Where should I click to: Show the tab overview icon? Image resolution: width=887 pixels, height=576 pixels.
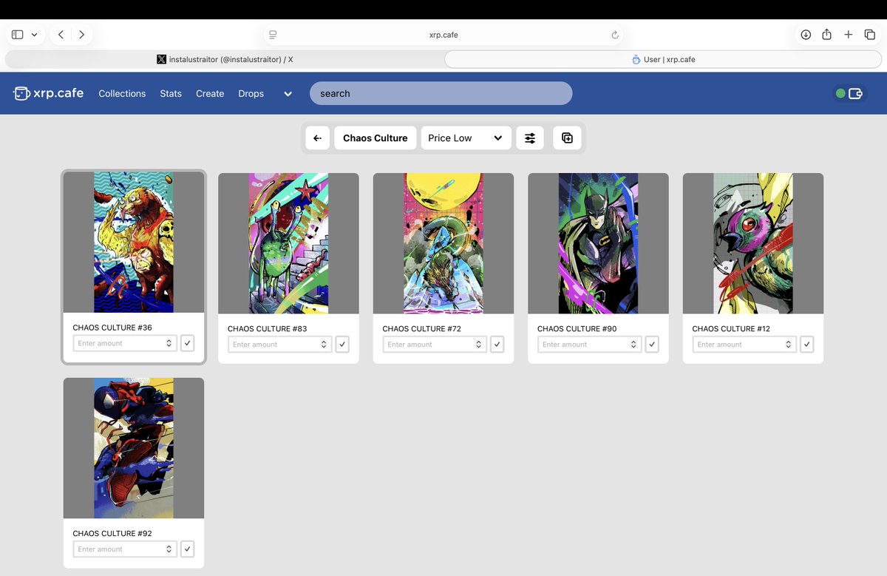click(870, 35)
